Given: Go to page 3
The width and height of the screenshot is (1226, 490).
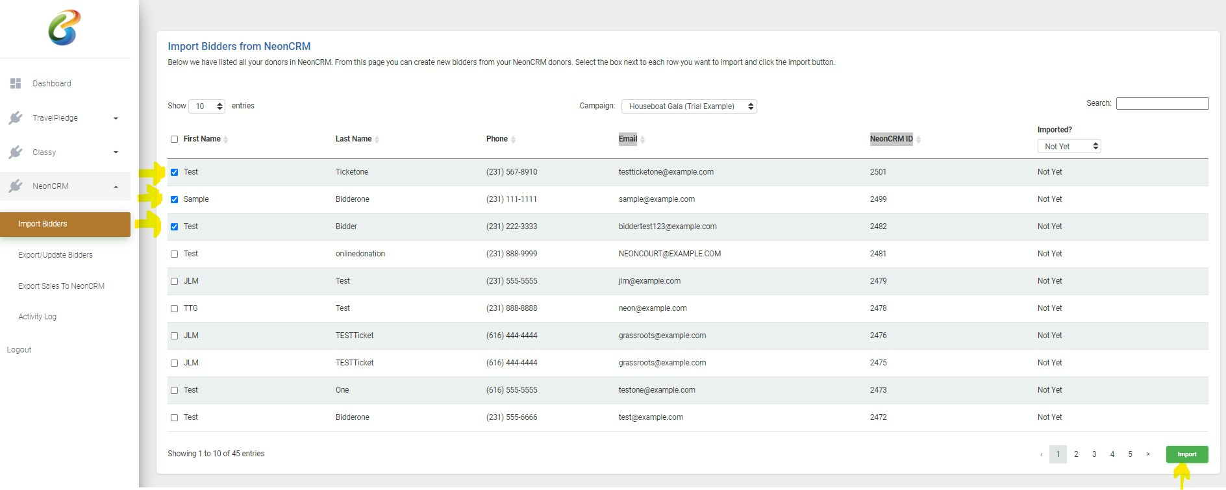Looking at the screenshot, I should 1094,454.
